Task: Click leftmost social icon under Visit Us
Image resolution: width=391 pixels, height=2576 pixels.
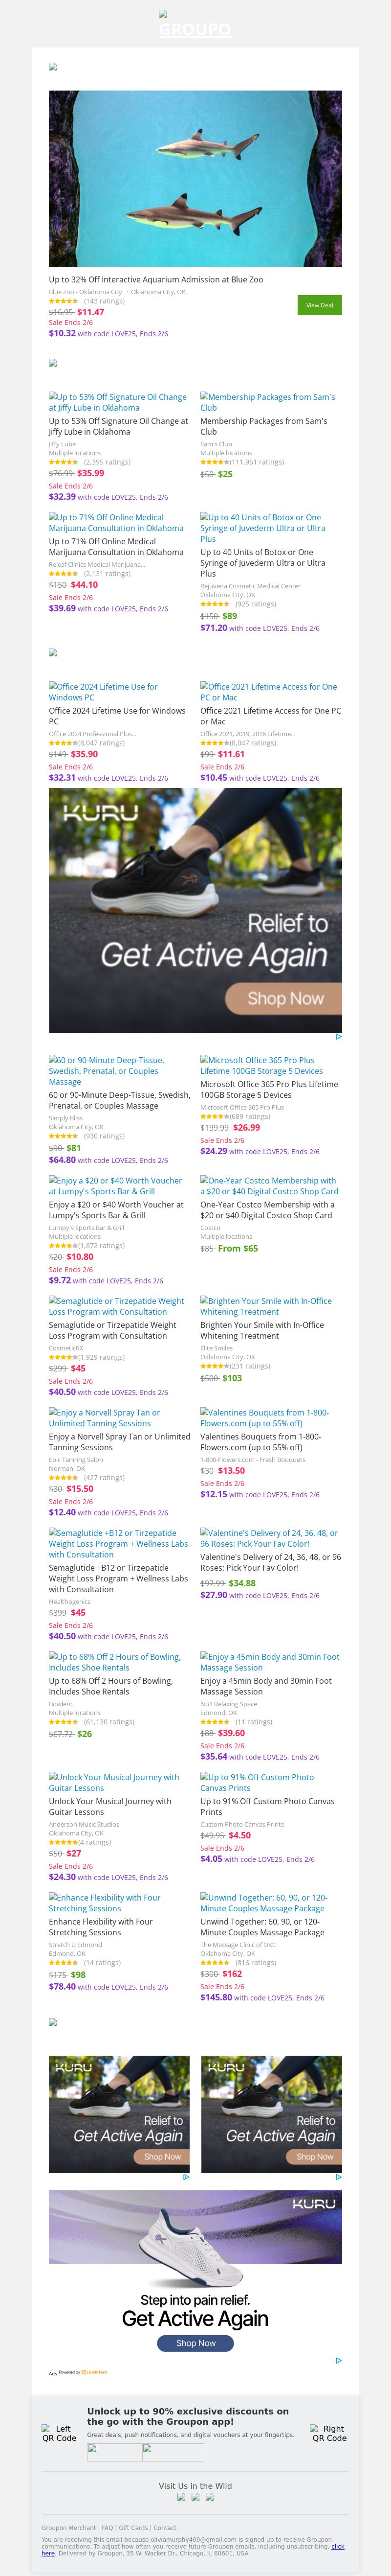Action: click(181, 2497)
